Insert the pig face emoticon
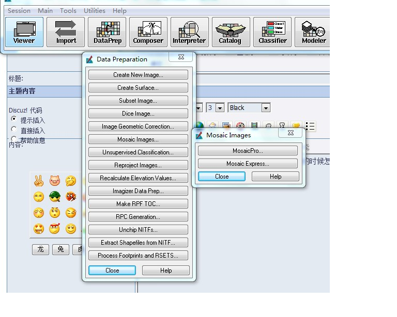 click(55, 181)
